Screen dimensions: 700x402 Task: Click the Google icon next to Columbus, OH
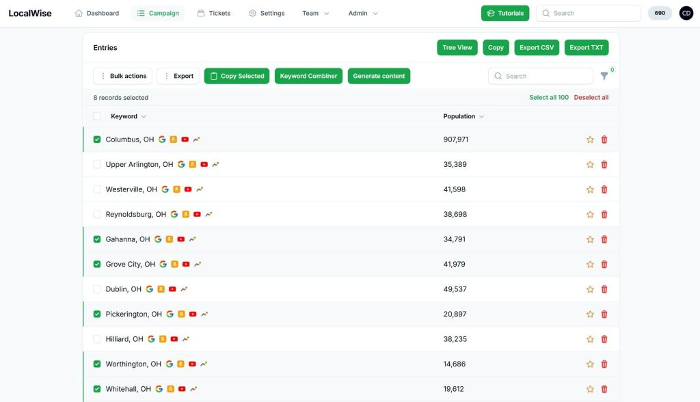pyautogui.click(x=162, y=139)
